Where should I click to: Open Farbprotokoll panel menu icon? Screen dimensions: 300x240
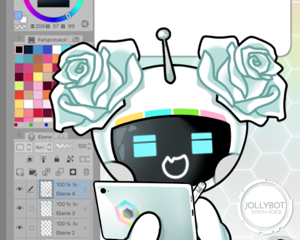19,38
